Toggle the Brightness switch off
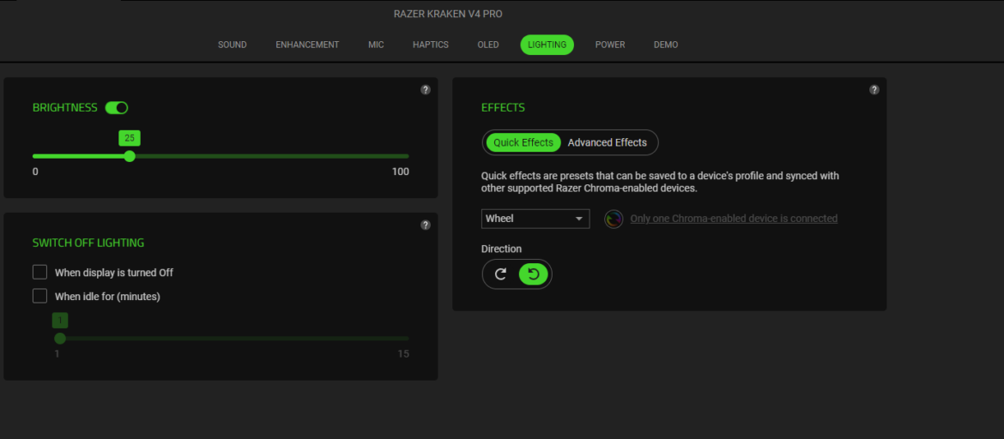This screenshot has height=439, width=1004. [x=117, y=108]
